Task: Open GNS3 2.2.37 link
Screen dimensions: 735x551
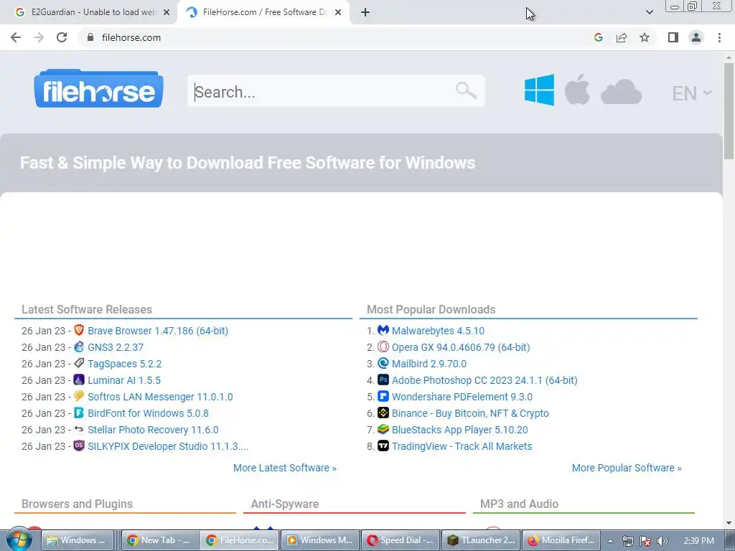Action: click(116, 347)
